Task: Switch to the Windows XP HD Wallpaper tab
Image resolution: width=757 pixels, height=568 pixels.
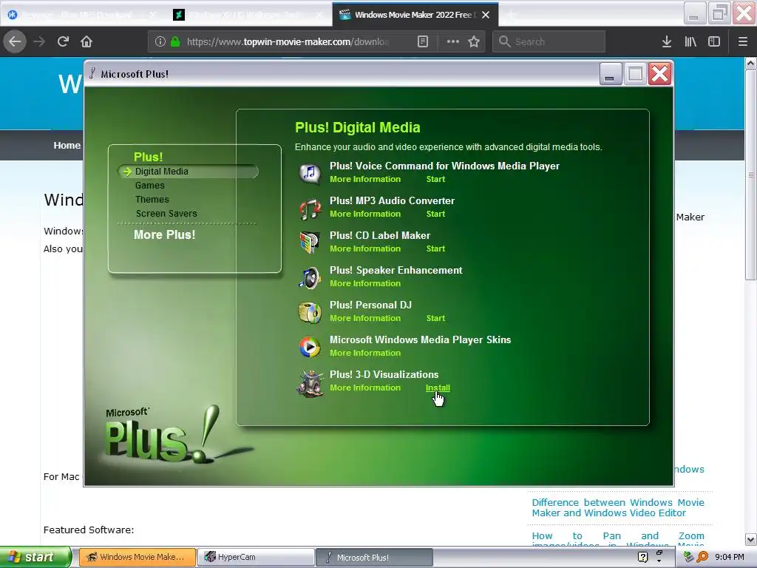Action: point(248,15)
